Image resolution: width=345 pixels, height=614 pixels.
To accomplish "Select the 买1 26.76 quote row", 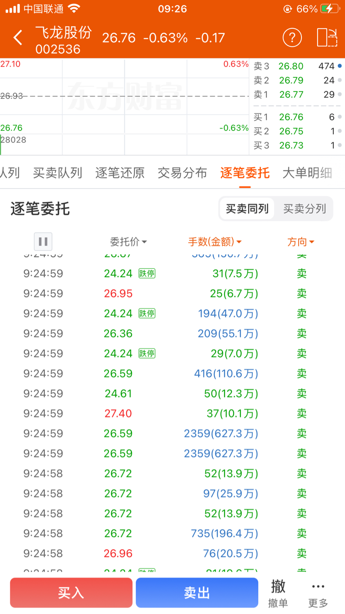I will click(297, 117).
